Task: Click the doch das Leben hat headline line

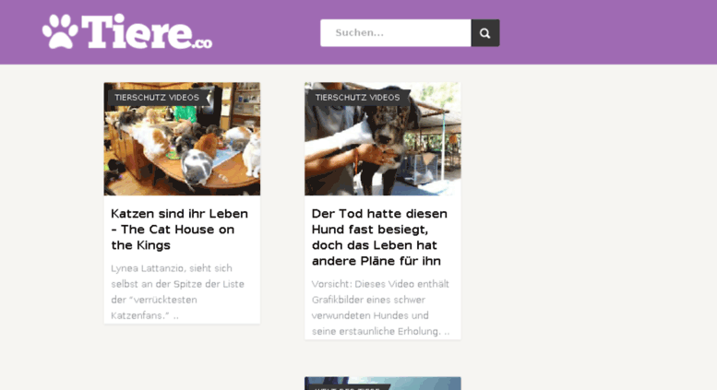Action: [375, 245]
